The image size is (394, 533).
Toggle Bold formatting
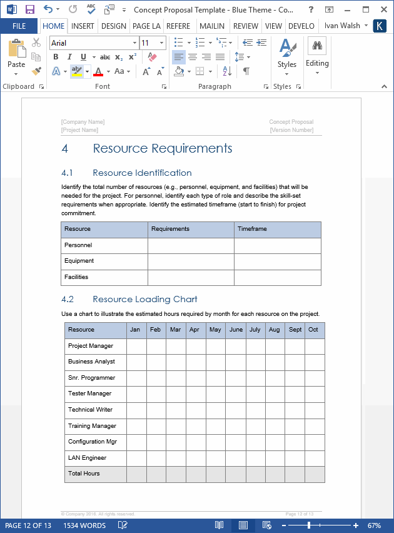point(56,57)
